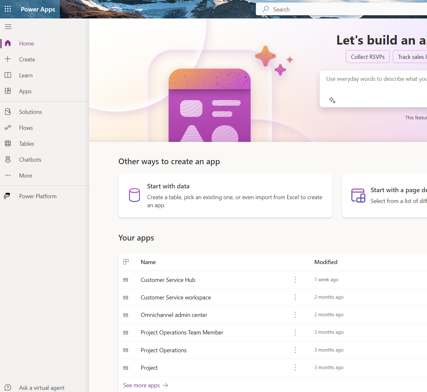427x392 pixels.
Task: Open the app named Project
Action: pyautogui.click(x=149, y=367)
